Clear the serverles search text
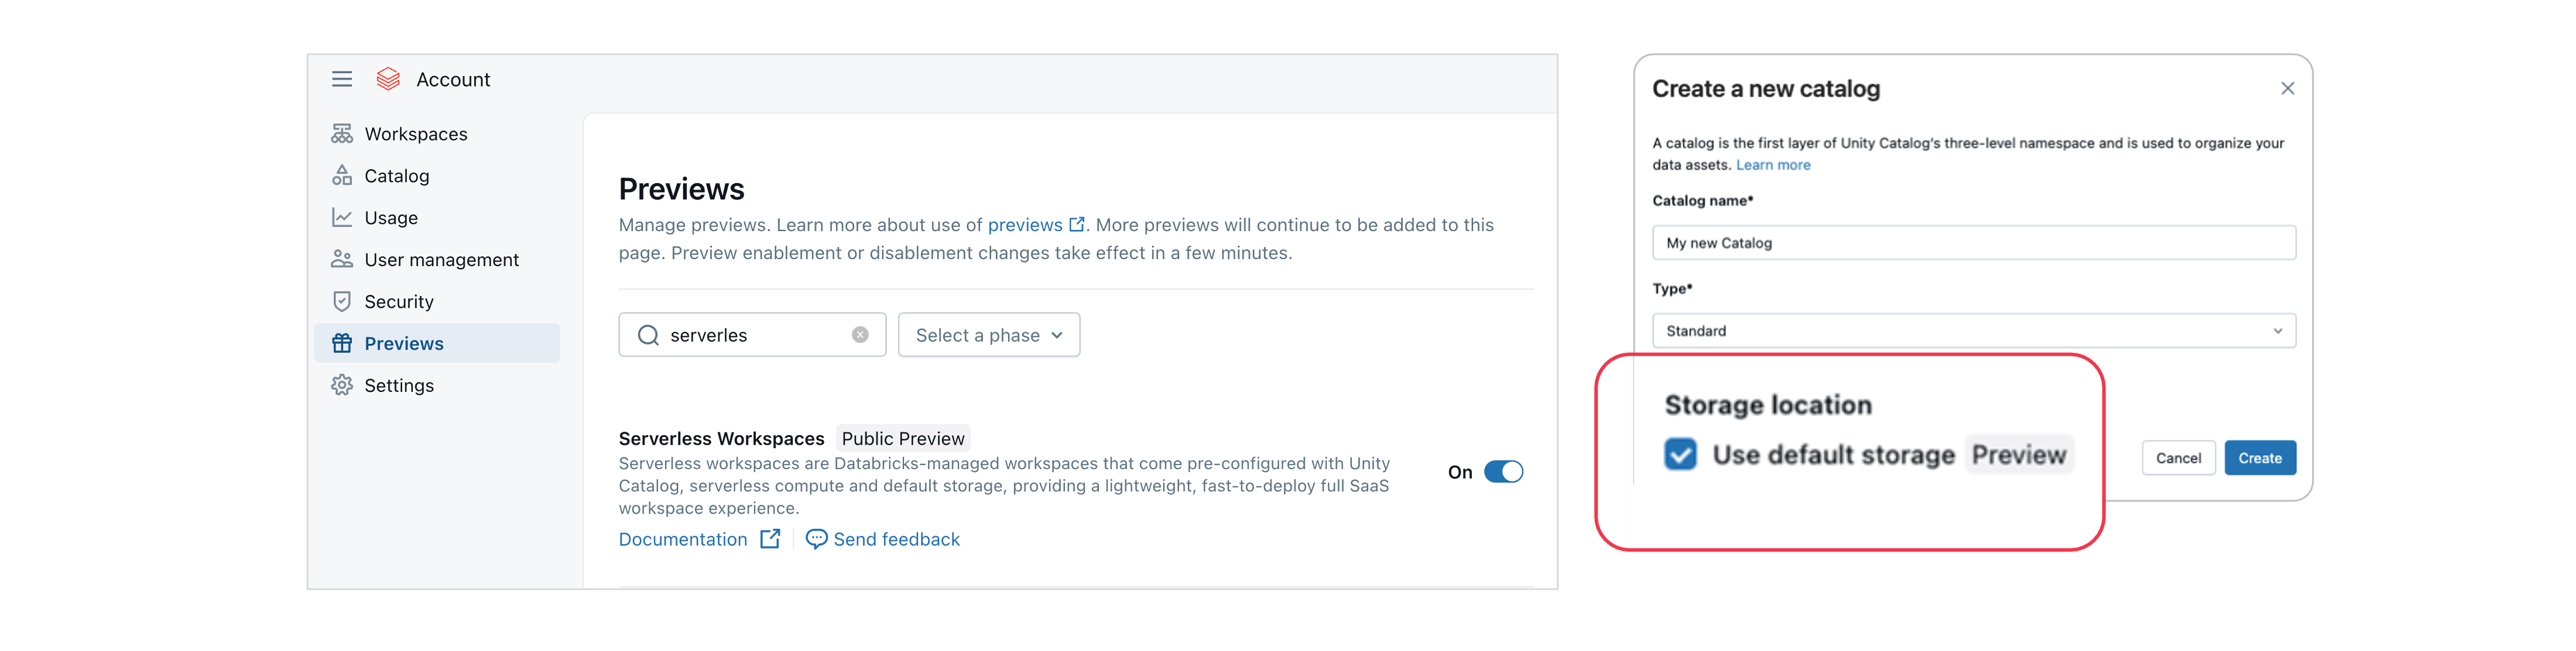Image resolution: width=2576 pixels, height=651 pixels. [x=860, y=336]
